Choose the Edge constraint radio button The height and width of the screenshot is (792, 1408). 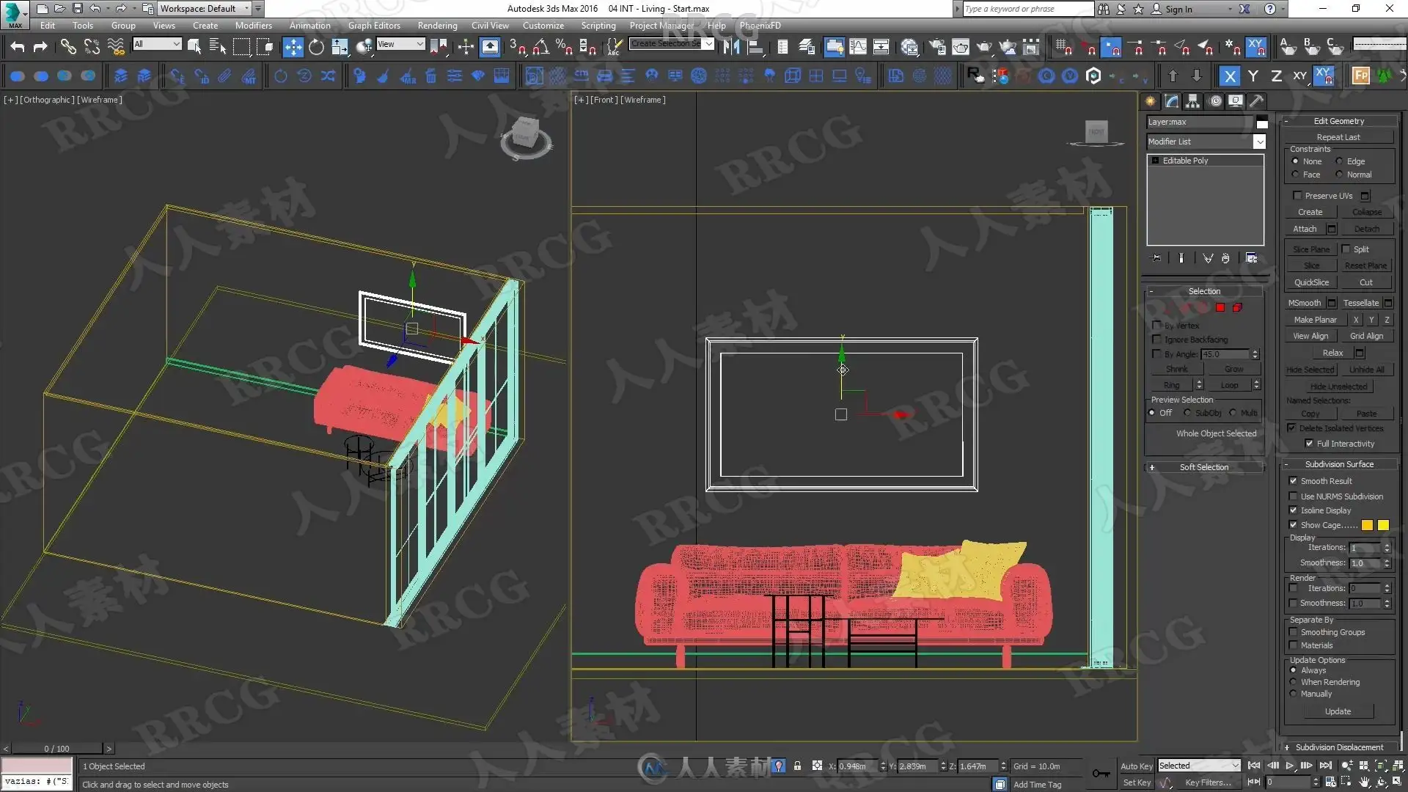(x=1339, y=161)
